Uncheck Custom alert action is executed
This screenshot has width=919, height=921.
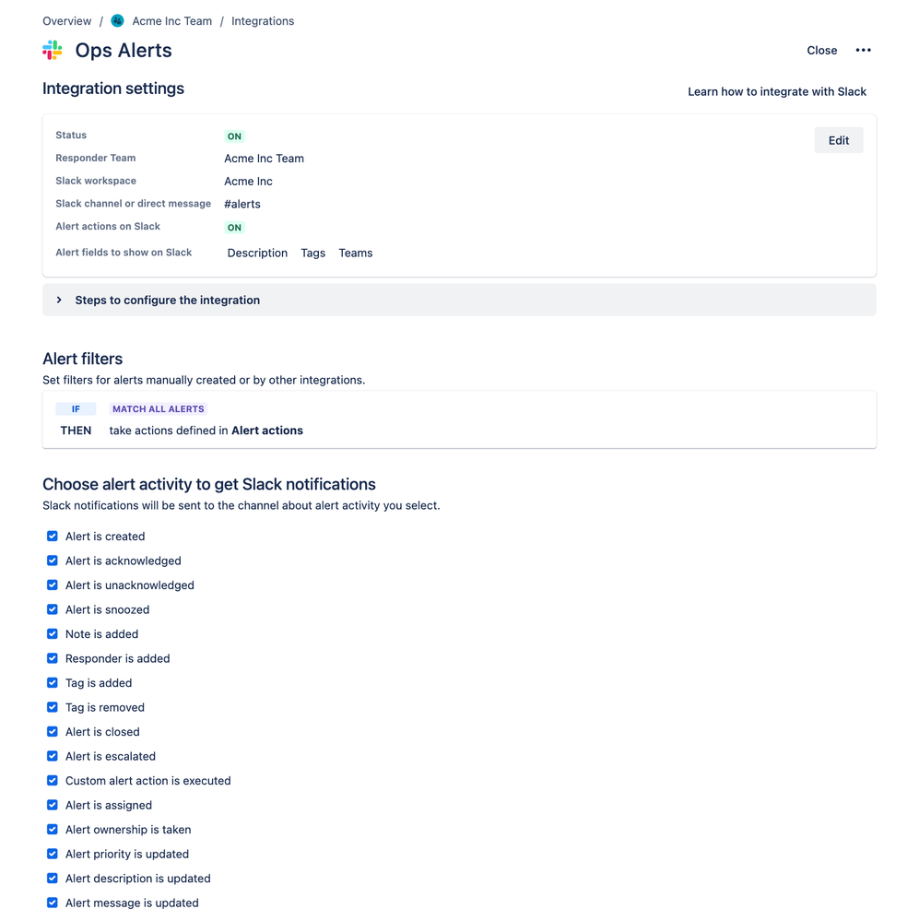53,781
